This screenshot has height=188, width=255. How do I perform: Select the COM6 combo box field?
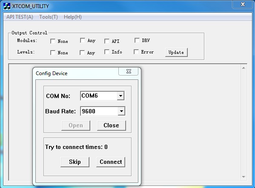click(102, 95)
